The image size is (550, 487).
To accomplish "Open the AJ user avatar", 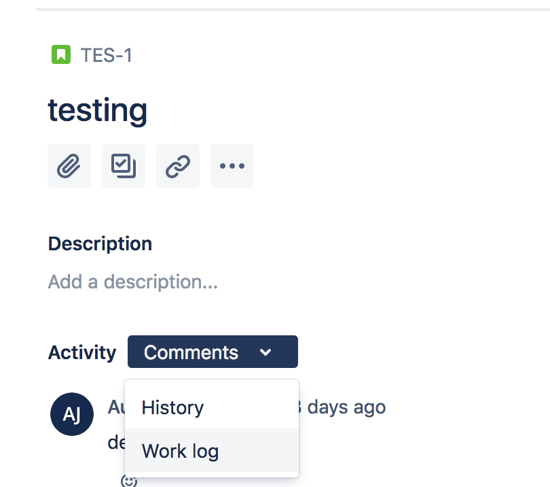I will (x=71, y=414).
